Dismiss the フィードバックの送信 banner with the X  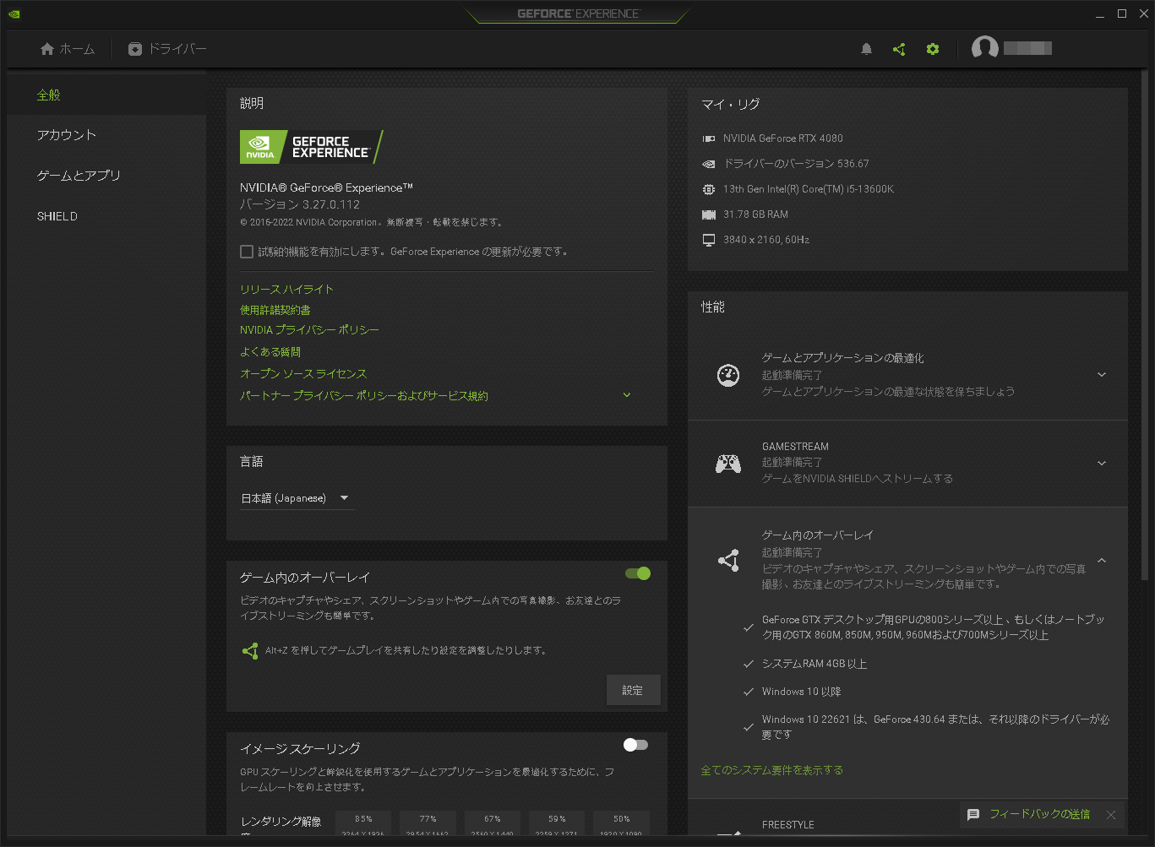click(1111, 814)
